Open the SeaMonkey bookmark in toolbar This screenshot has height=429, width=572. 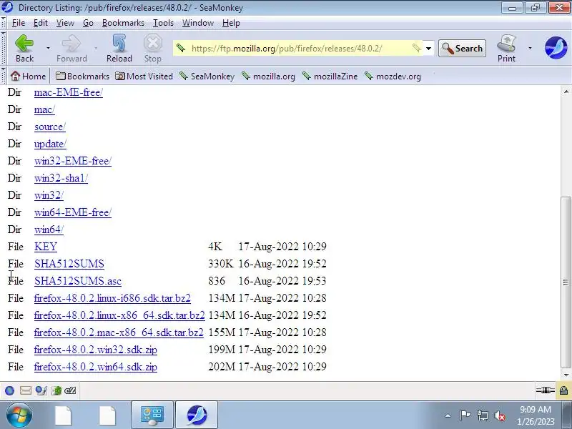207,77
